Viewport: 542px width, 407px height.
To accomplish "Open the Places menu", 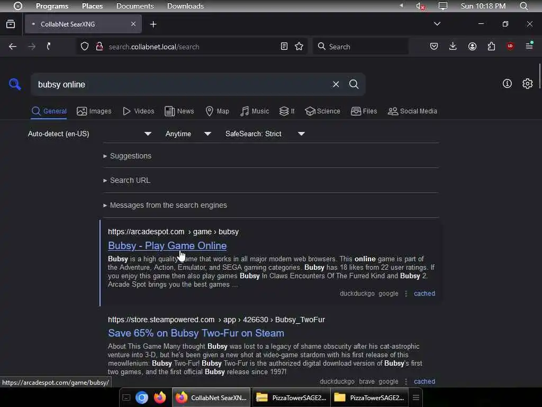I will (92, 6).
